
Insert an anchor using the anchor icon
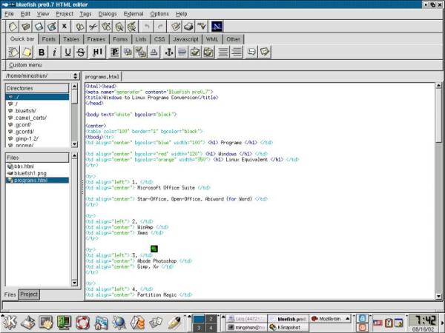coord(169,52)
